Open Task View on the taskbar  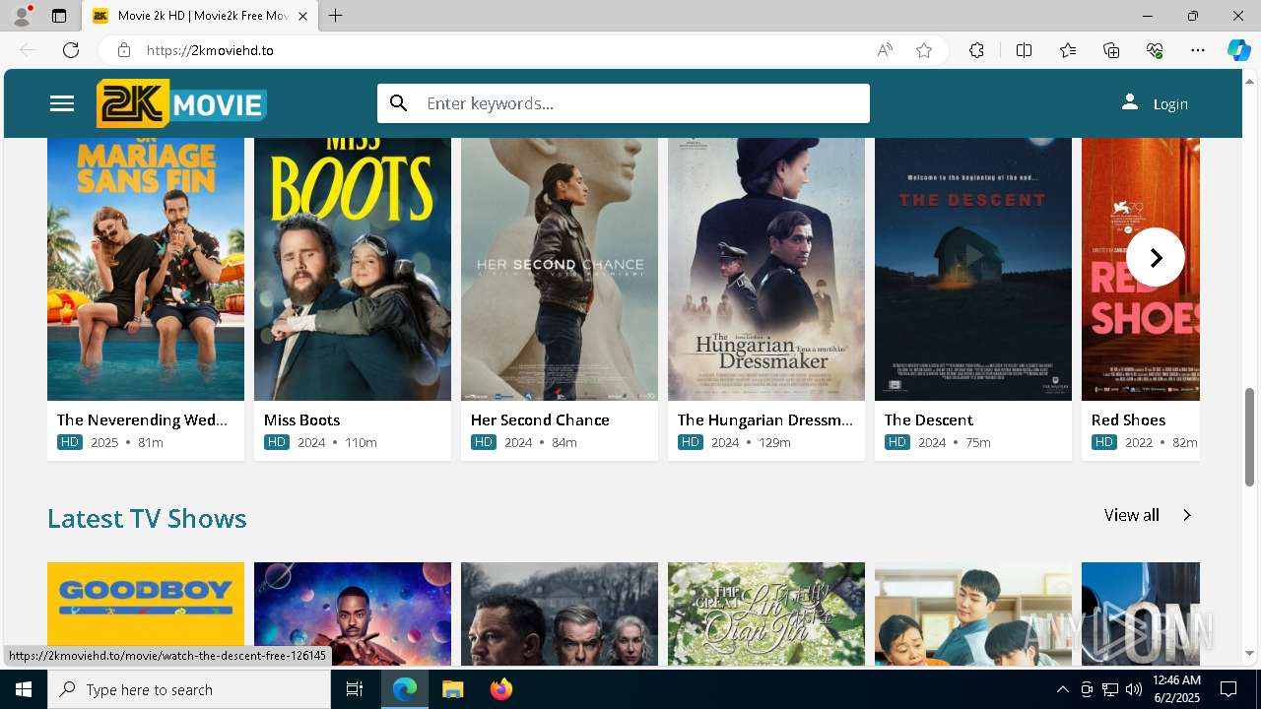(x=355, y=689)
